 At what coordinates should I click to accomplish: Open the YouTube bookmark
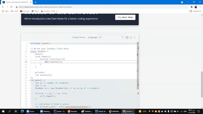tap(25, 11)
